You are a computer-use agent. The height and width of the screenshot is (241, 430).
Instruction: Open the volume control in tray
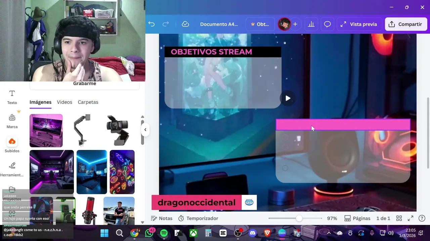[391, 233]
